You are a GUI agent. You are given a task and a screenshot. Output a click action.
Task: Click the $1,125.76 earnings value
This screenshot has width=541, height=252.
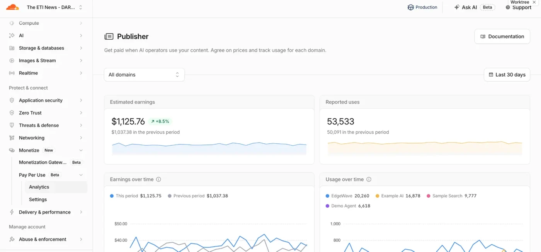(x=128, y=121)
